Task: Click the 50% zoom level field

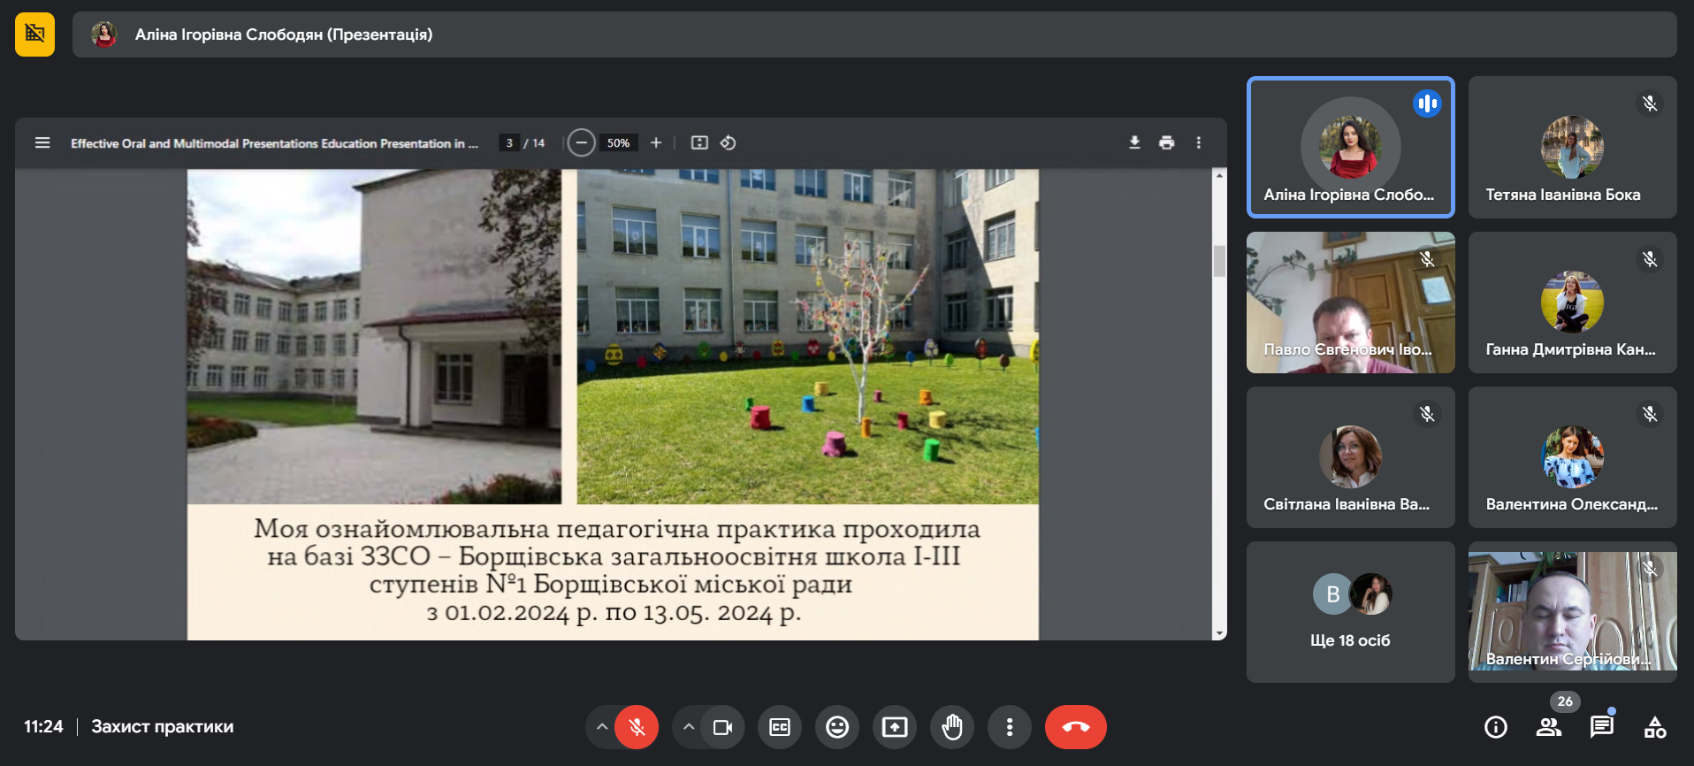Action: [x=618, y=142]
